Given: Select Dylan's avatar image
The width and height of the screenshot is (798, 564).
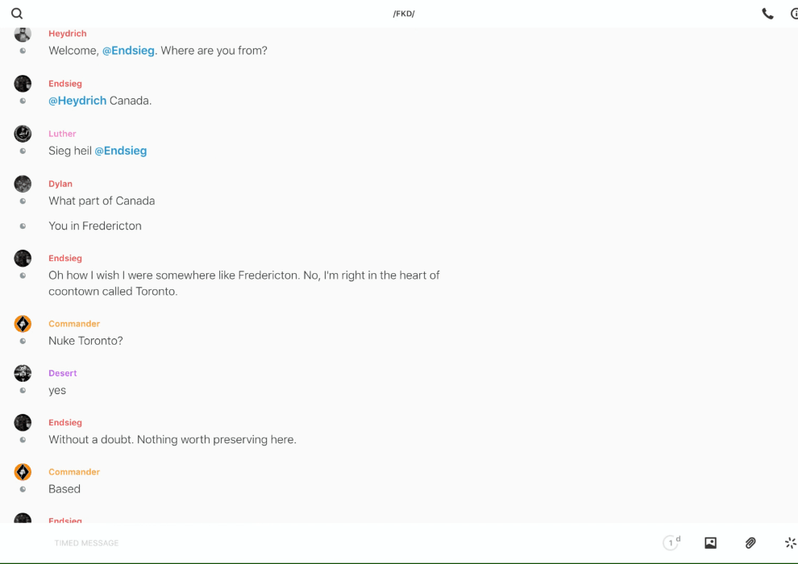Looking at the screenshot, I should tap(23, 184).
